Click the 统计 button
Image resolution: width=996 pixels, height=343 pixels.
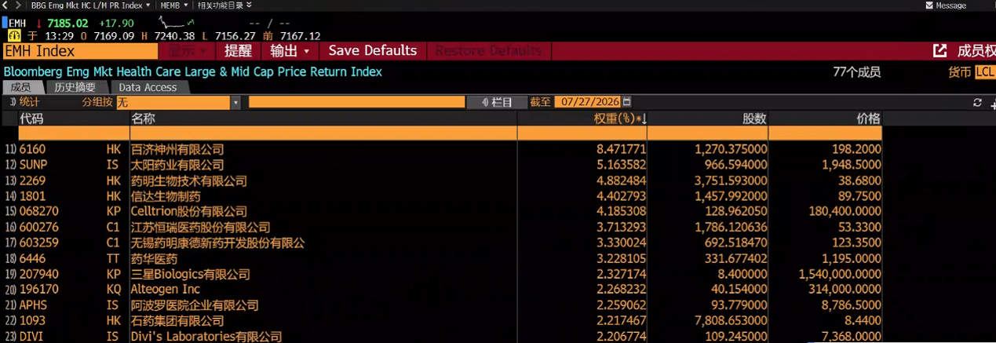pos(24,103)
